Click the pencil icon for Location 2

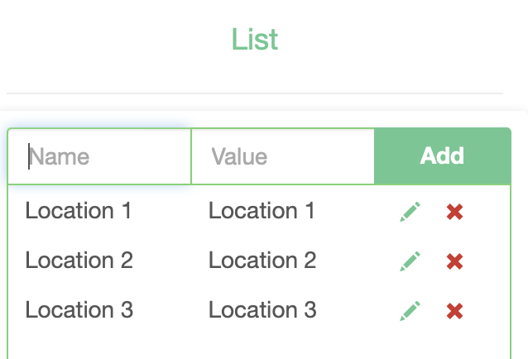tap(410, 261)
